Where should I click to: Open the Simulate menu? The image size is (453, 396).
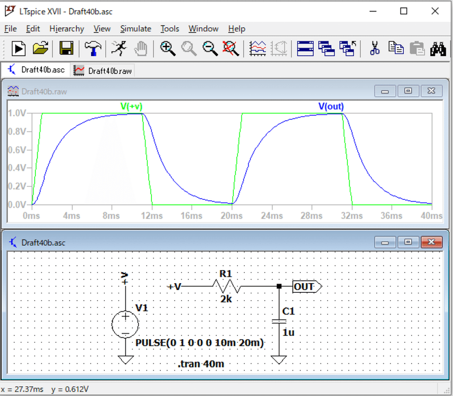(136, 29)
